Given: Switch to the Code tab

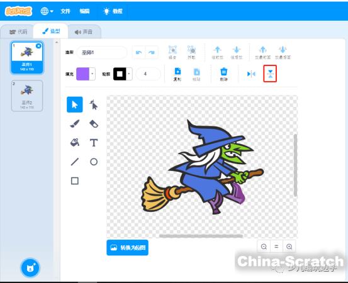Looking at the screenshot, I should [18, 32].
